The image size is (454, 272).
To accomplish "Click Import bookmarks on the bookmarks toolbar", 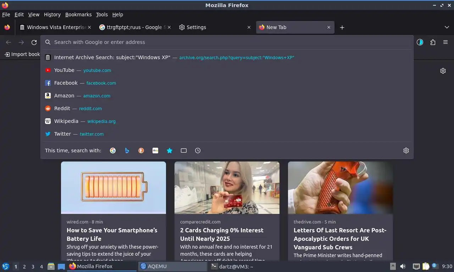I will pyautogui.click(x=22, y=54).
